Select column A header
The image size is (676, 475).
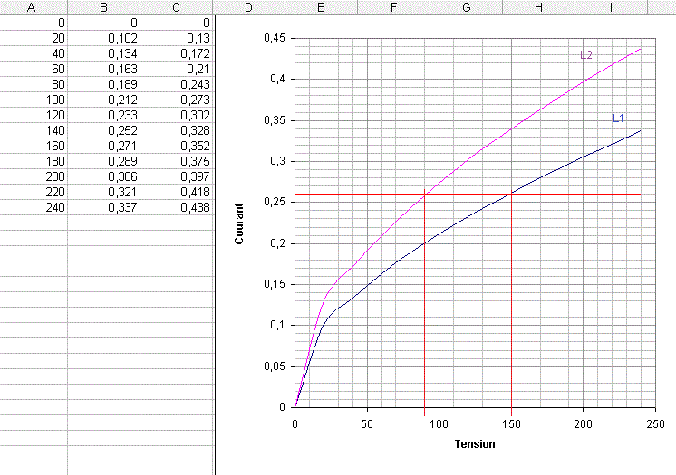click(34, 7)
